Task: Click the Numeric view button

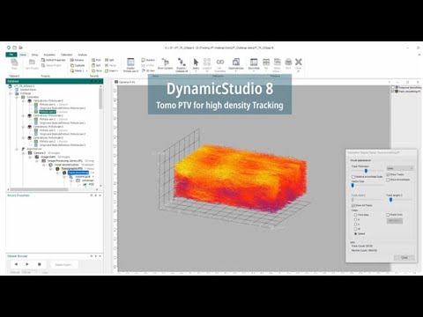Action: click(x=148, y=60)
